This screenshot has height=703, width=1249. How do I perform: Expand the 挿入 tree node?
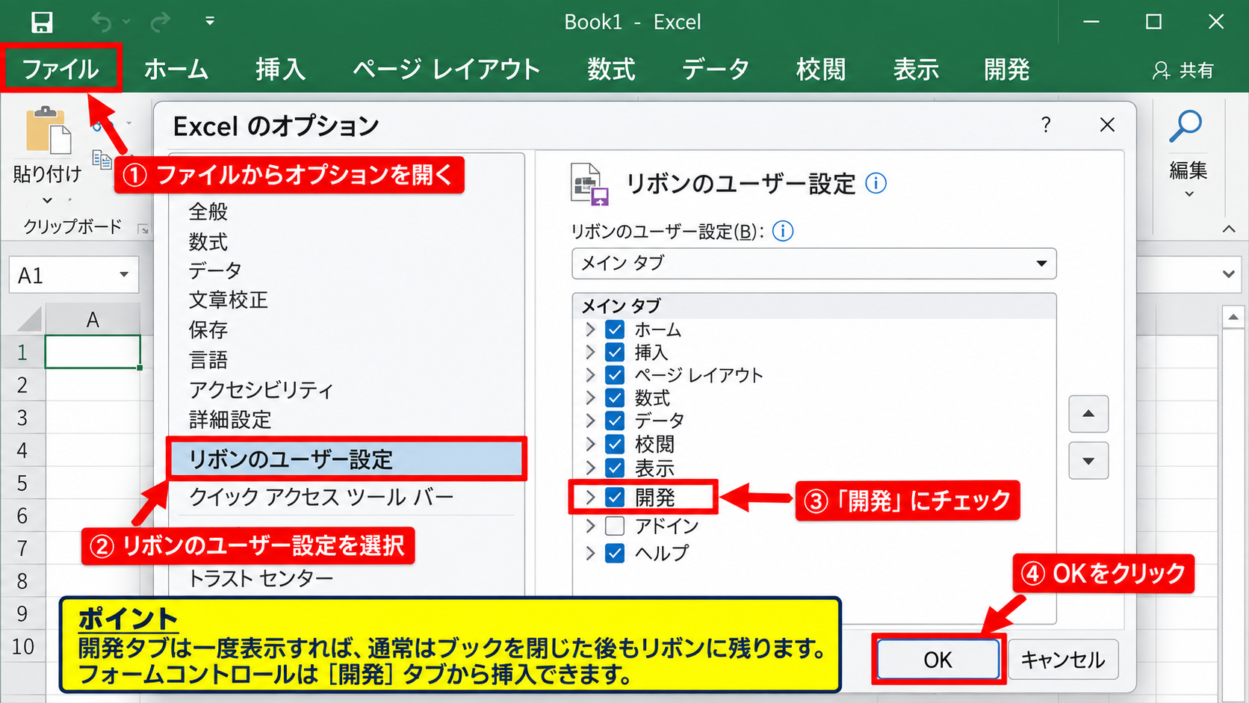(590, 352)
